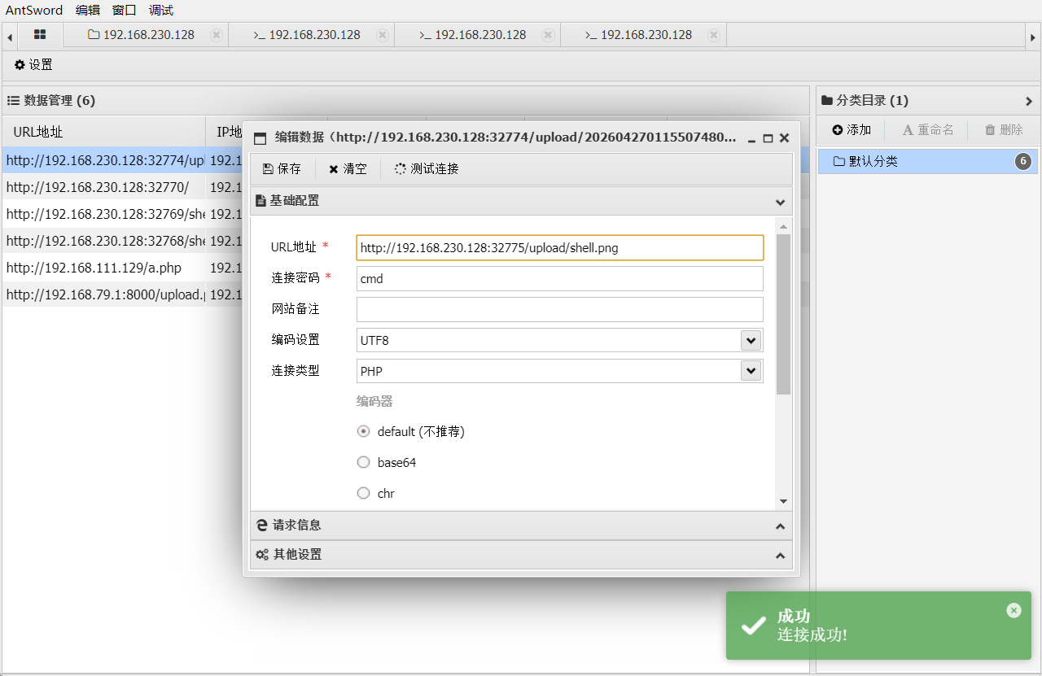Select the 默认分类 category
This screenshot has width=1042, height=676.
(928, 161)
